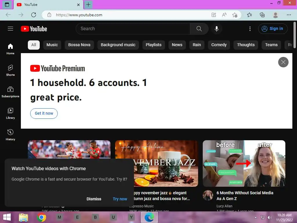The height and width of the screenshot is (223, 297).
Task: Show hidden system tray icons
Action: click(256, 217)
